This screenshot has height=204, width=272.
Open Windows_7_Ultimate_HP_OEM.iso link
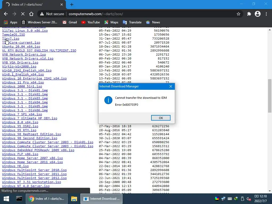30,118
